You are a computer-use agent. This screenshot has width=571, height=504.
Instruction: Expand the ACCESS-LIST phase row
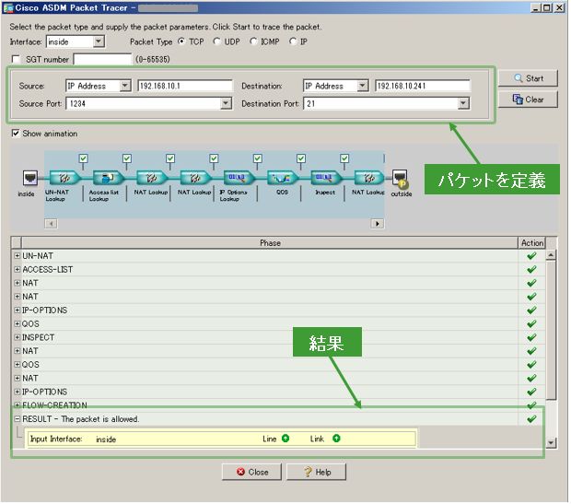17,270
